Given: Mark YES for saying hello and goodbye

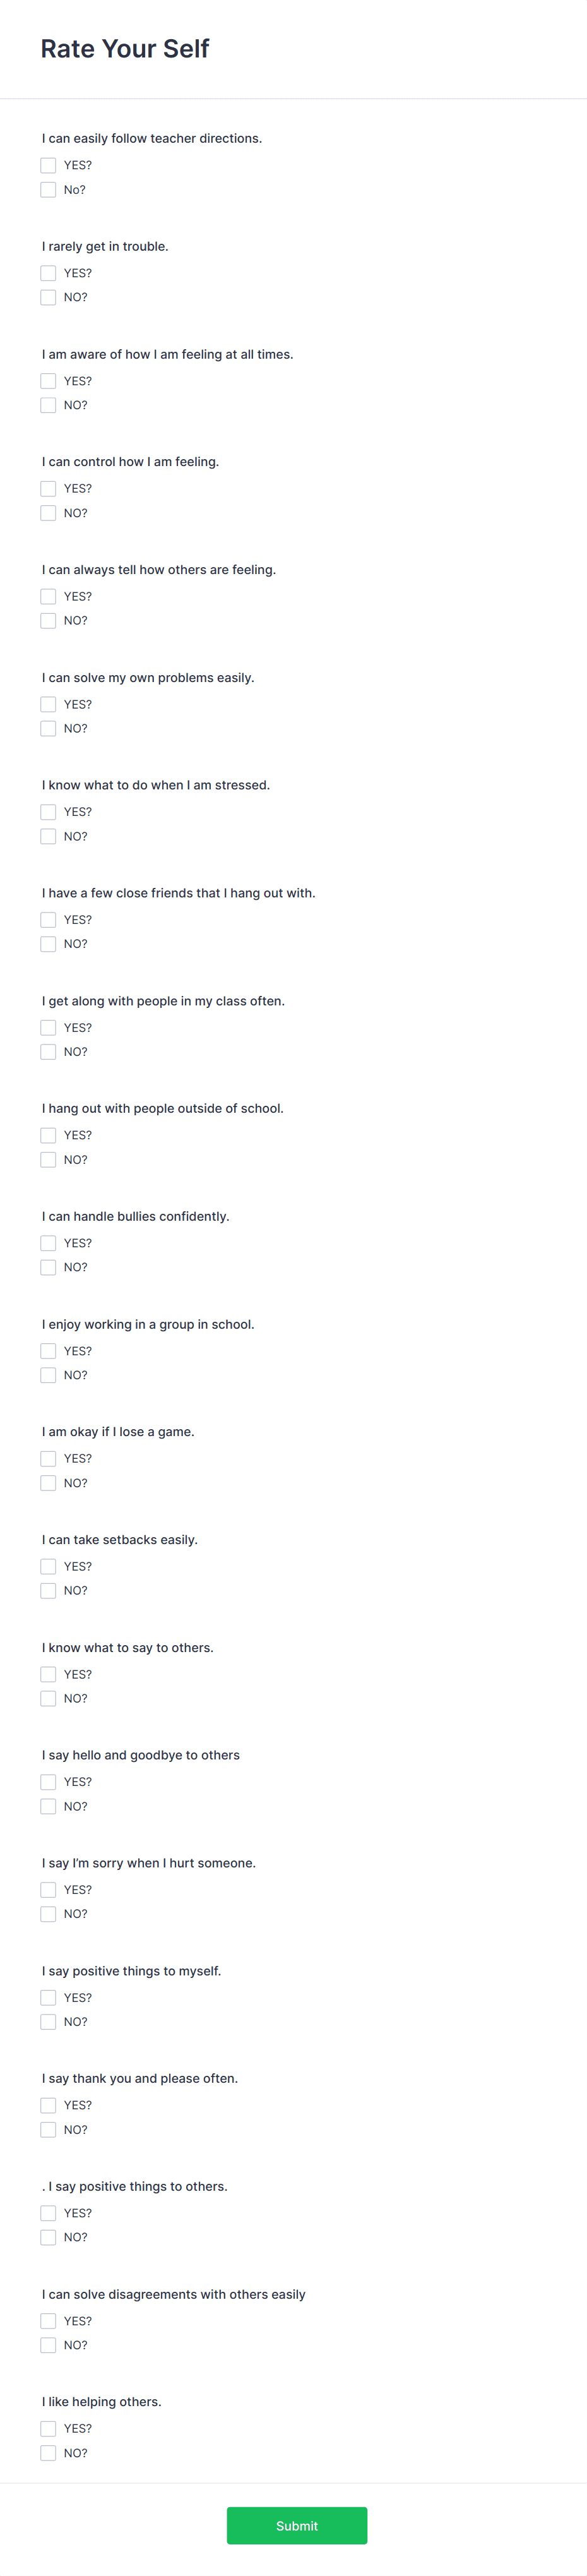Looking at the screenshot, I should 48,1782.
